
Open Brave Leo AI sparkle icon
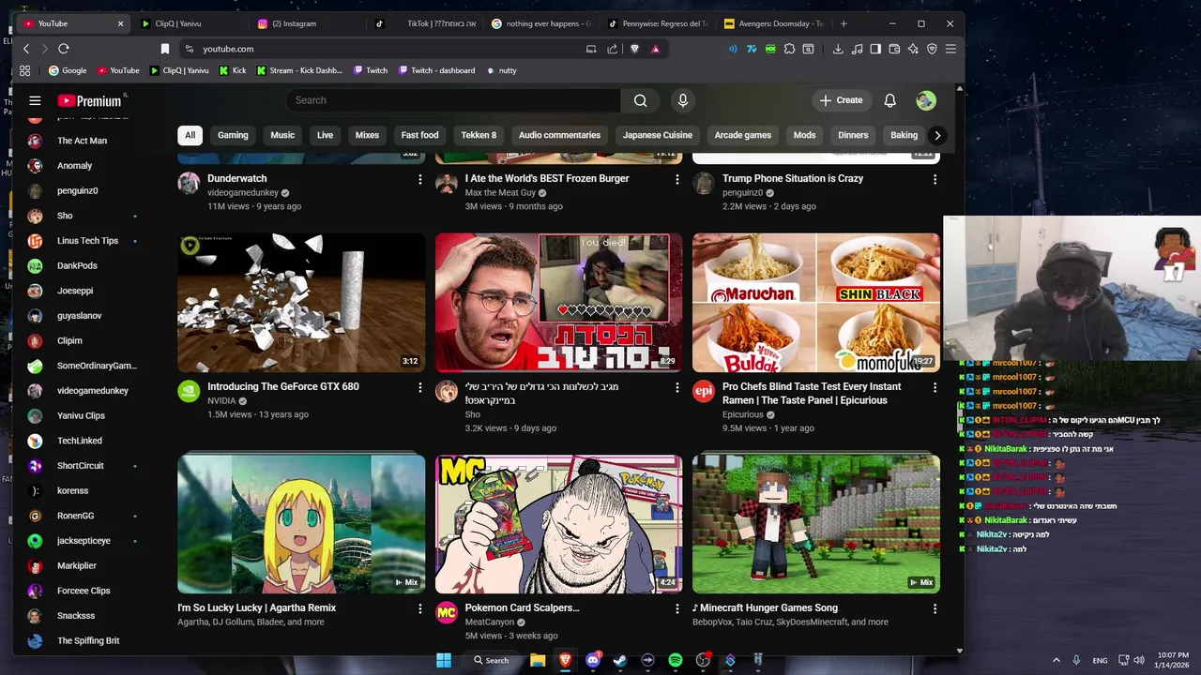point(913,49)
